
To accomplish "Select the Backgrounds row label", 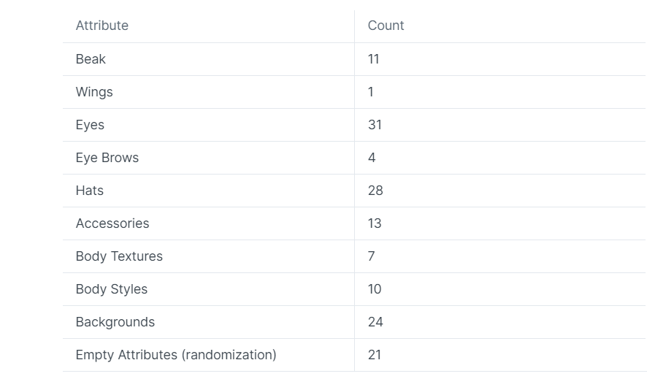I will coord(115,322).
